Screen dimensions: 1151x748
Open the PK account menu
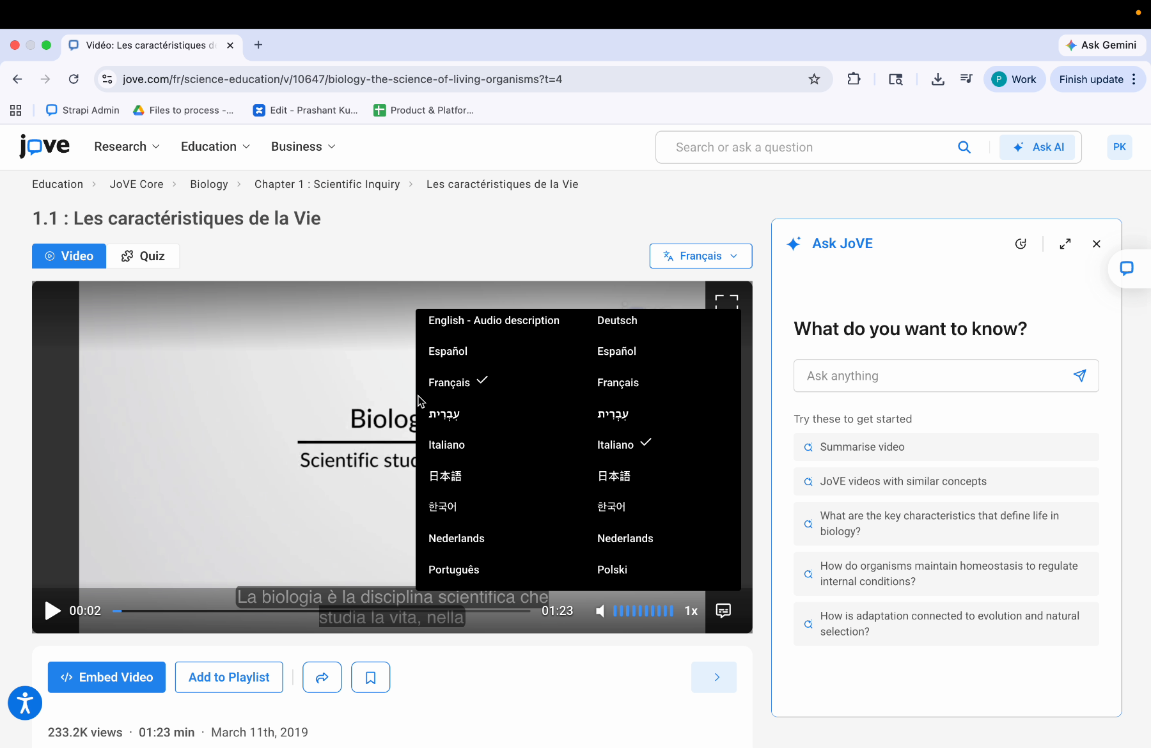(x=1119, y=147)
